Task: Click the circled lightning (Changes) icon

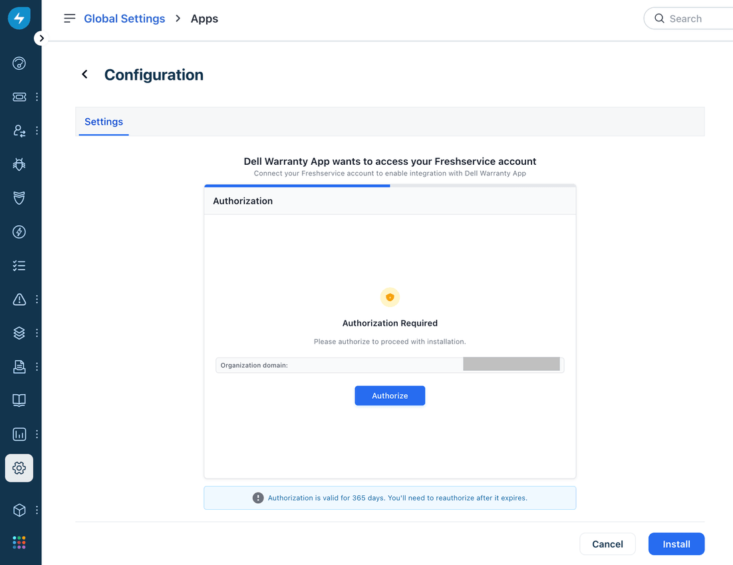Action: tap(19, 231)
